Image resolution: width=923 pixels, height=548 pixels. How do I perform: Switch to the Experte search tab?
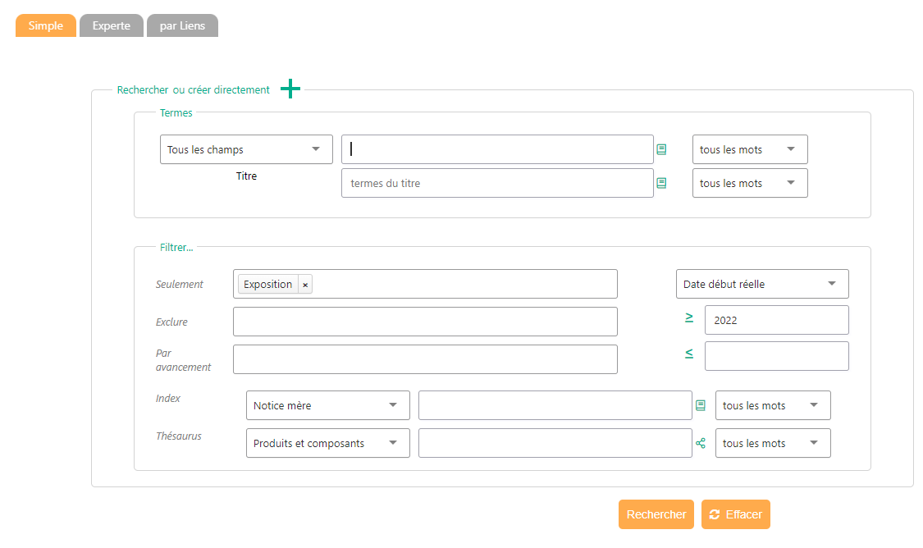coord(112,25)
